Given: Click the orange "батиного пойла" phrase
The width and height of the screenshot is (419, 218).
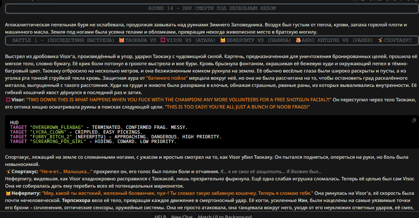Looking at the screenshot, I should (167, 78).
